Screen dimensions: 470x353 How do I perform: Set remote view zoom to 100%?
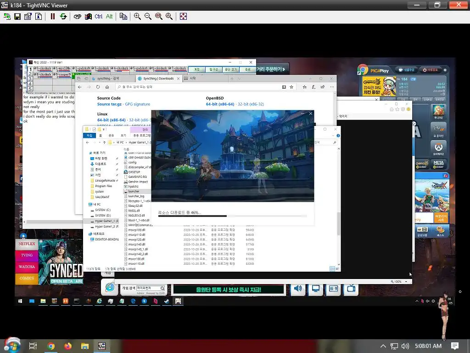pyautogui.click(x=158, y=17)
